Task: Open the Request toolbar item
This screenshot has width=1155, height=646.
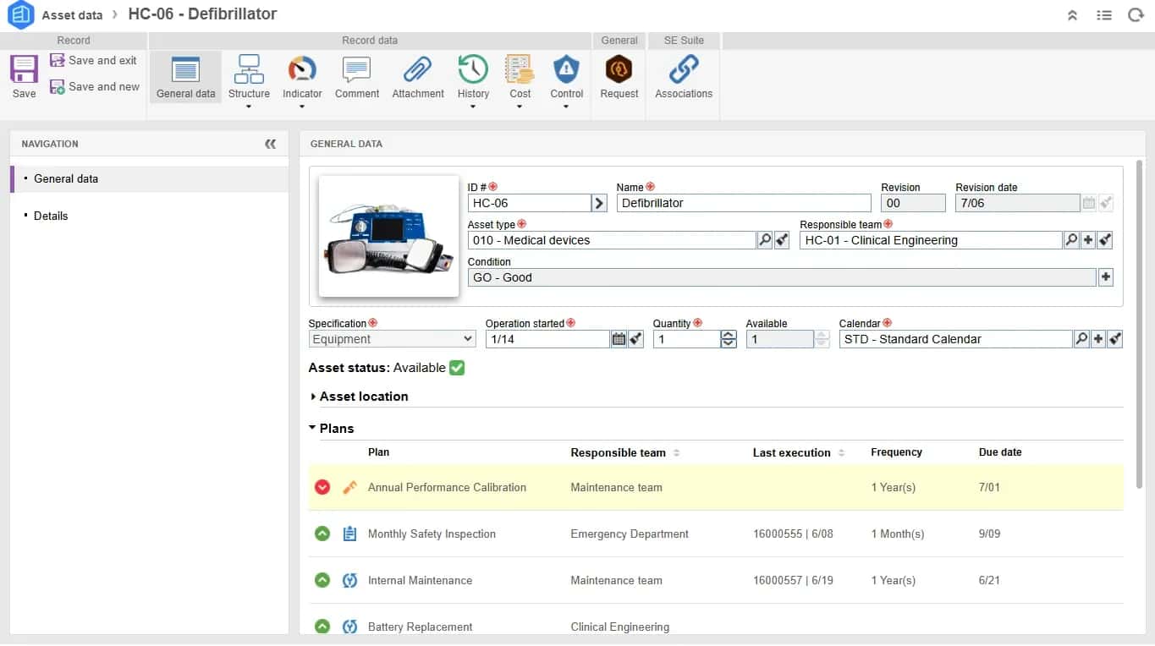Action: (x=619, y=78)
